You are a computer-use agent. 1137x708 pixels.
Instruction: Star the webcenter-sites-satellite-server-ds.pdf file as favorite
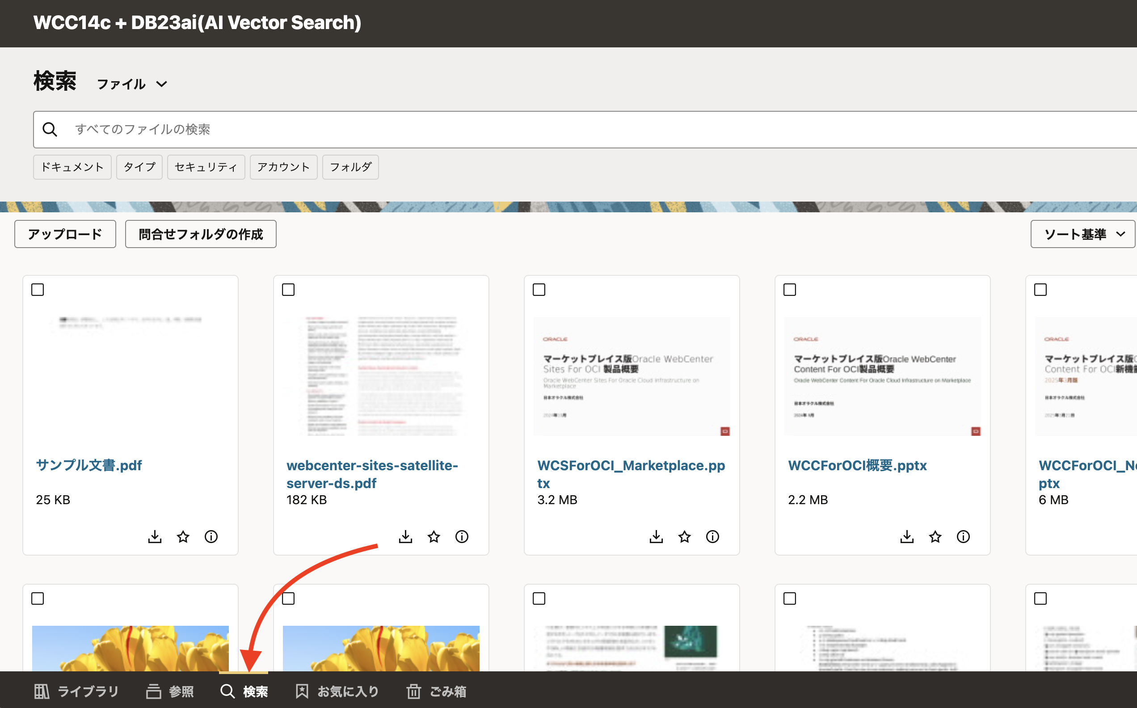tap(434, 537)
